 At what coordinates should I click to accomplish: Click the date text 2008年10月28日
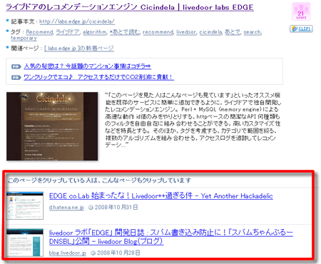tap(118, 253)
